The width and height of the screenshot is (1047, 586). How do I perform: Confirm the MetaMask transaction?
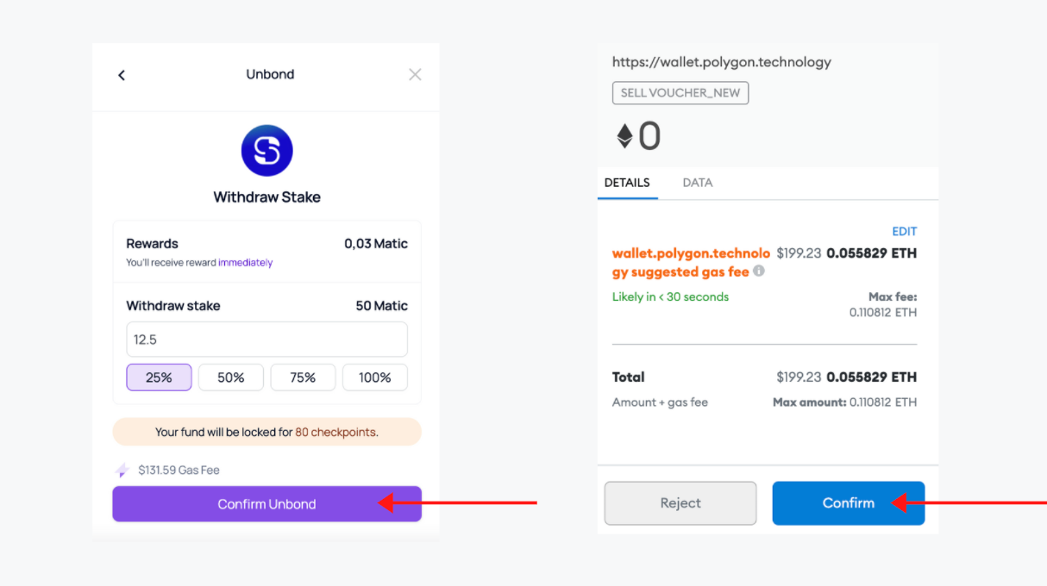click(x=848, y=502)
